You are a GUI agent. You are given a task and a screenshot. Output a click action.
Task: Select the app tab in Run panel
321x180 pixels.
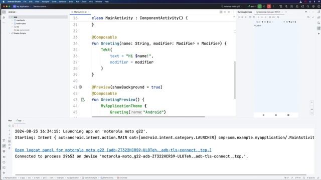tap(20, 120)
